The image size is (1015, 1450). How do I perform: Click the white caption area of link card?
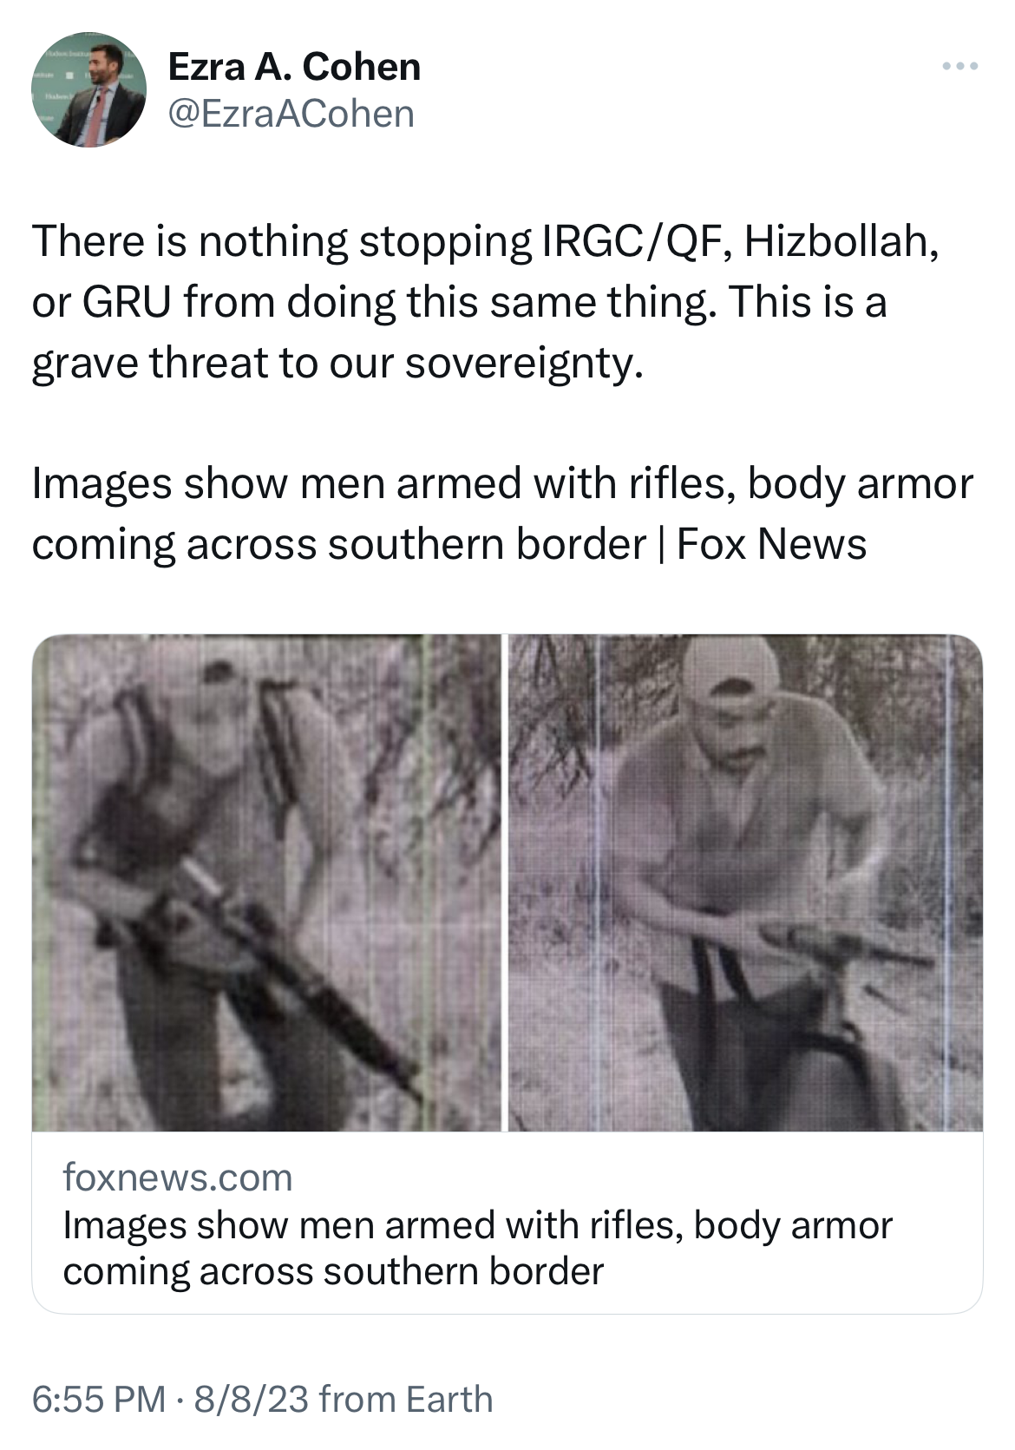(507, 1223)
